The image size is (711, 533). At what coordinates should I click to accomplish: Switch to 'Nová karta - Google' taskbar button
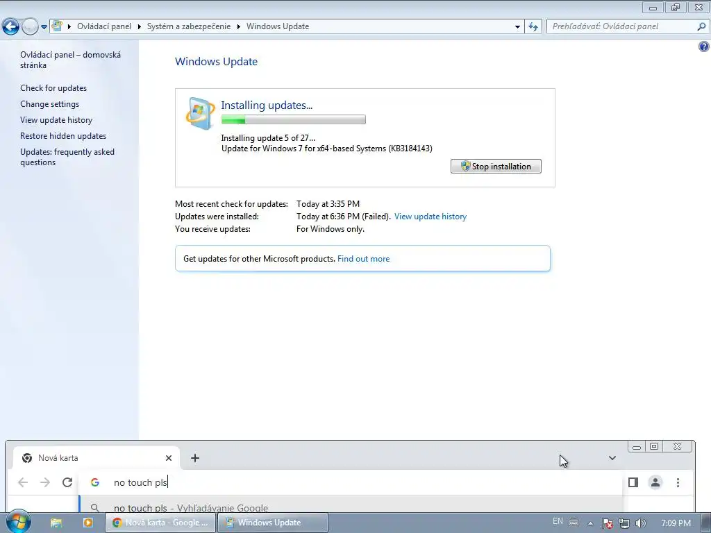click(x=160, y=523)
